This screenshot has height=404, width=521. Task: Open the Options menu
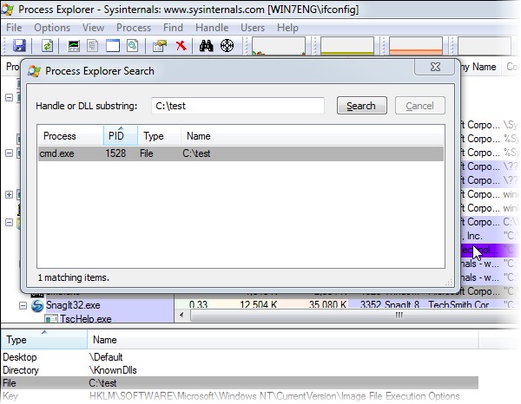coord(52,28)
